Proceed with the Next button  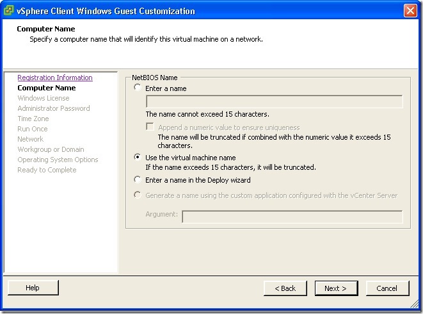[336, 288]
